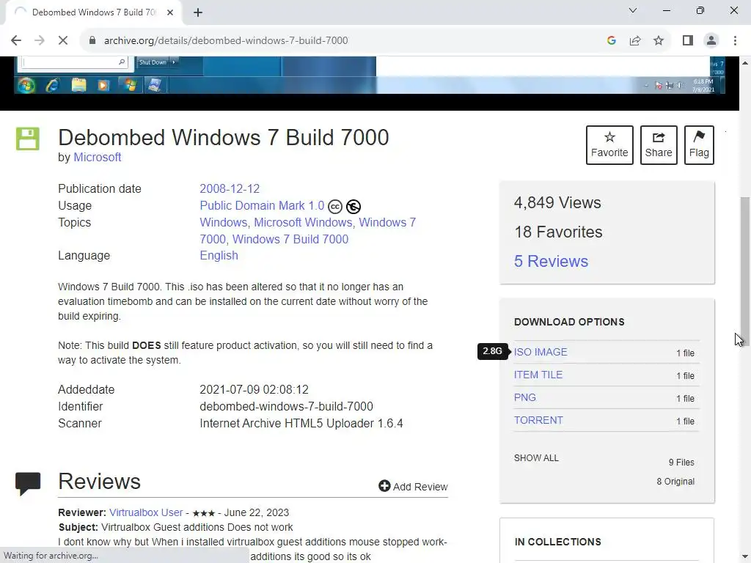Click the English language link

point(219,255)
